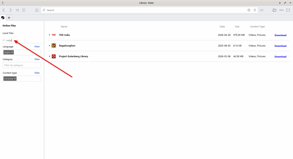Expand the TED india entry
Screen dimensions: 293x159
click(x=50, y=35)
